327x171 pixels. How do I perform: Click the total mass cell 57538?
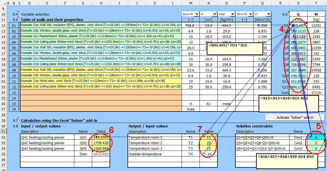pyautogui.click(x=316, y=92)
